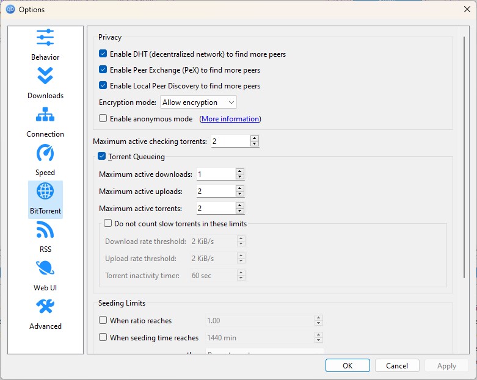The image size is (477, 380).
Task: Open the Encryption mode dropdown
Action: coord(198,102)
